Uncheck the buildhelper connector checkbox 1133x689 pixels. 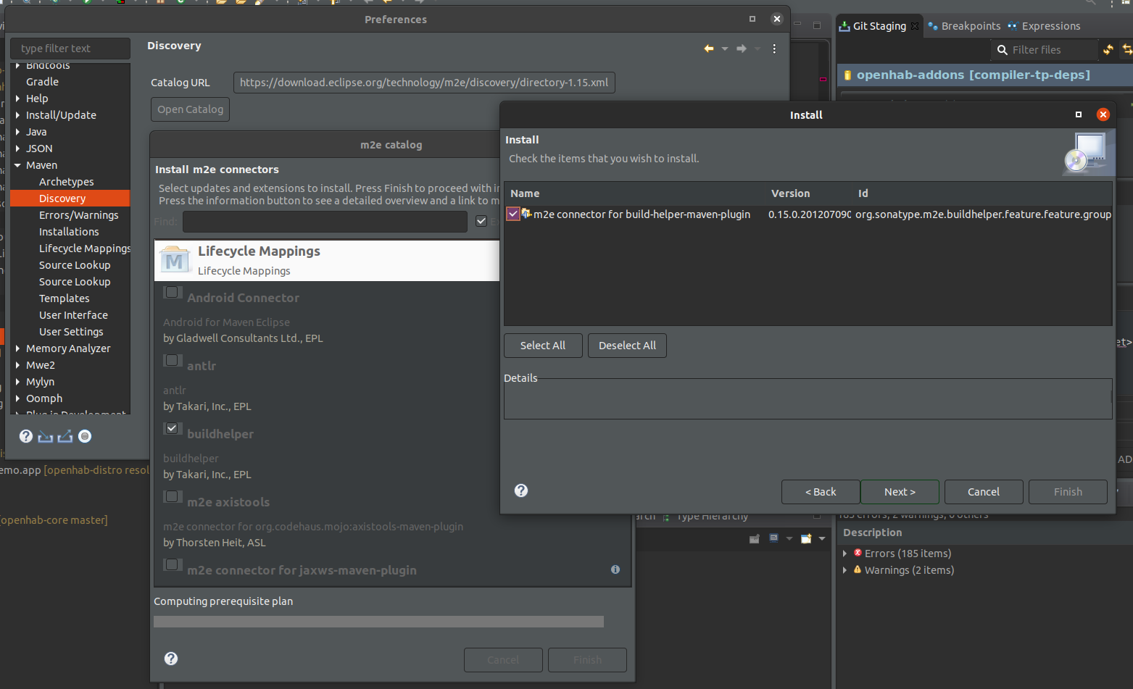coord(173,428)
